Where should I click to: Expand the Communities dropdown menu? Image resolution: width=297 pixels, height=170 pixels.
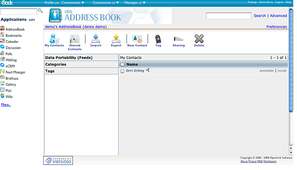click(x=73, y=3)
